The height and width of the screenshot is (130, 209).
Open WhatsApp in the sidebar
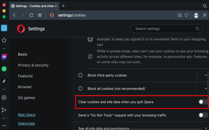(4, 69)
